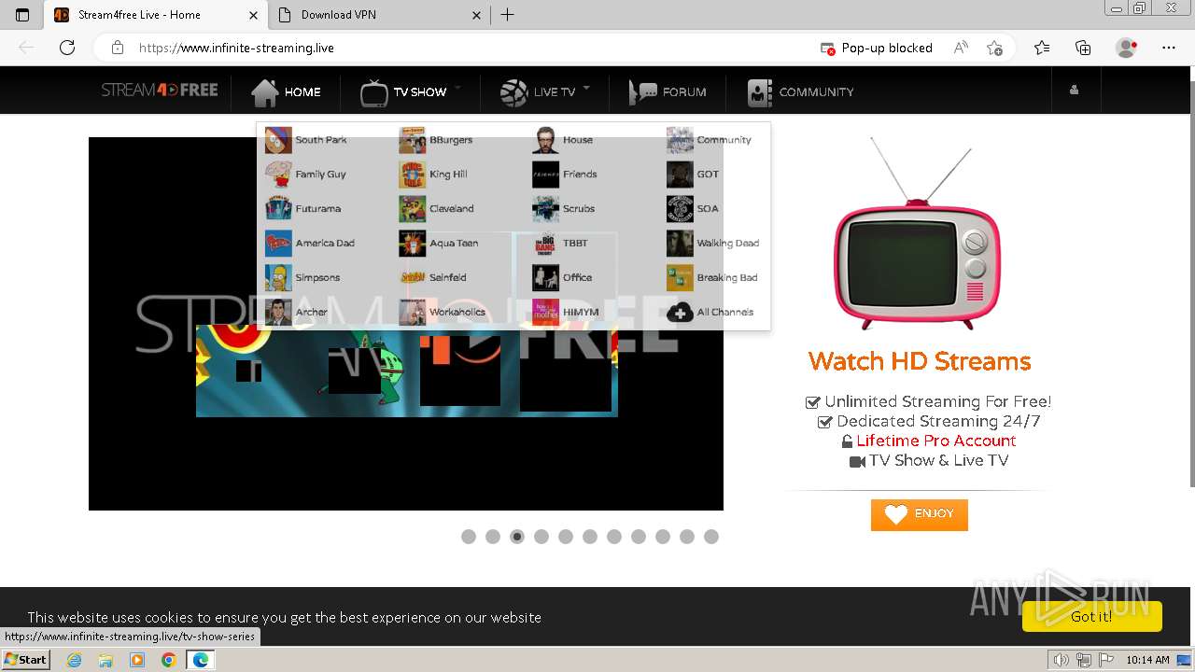Open the Scrubs channel icon

(545, 209)
